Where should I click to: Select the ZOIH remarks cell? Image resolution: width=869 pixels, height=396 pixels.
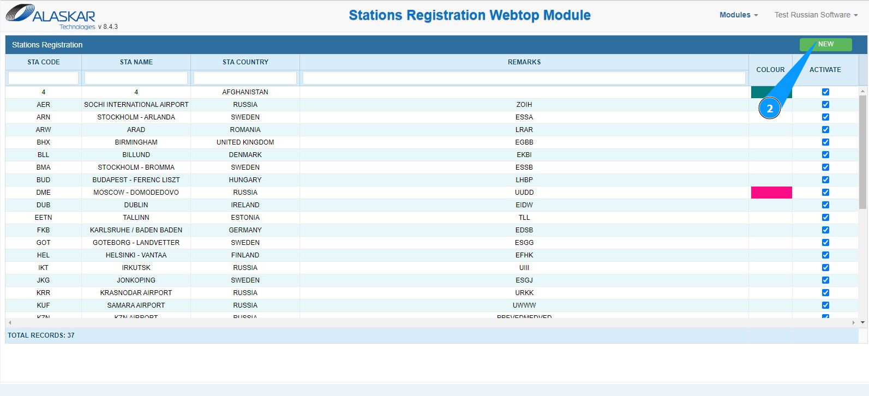(524, 105)
